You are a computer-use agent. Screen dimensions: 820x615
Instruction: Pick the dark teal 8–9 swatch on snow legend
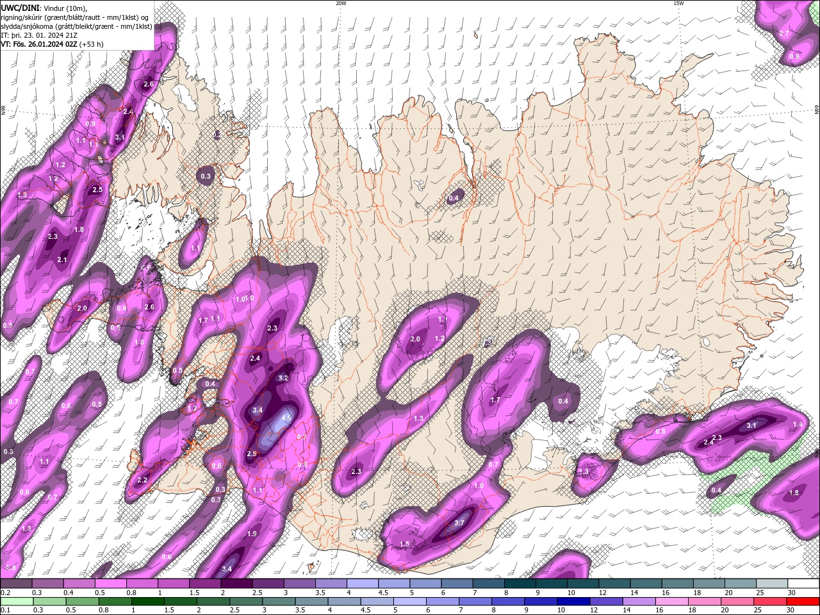pyautogui.click(x=520, y=584)
